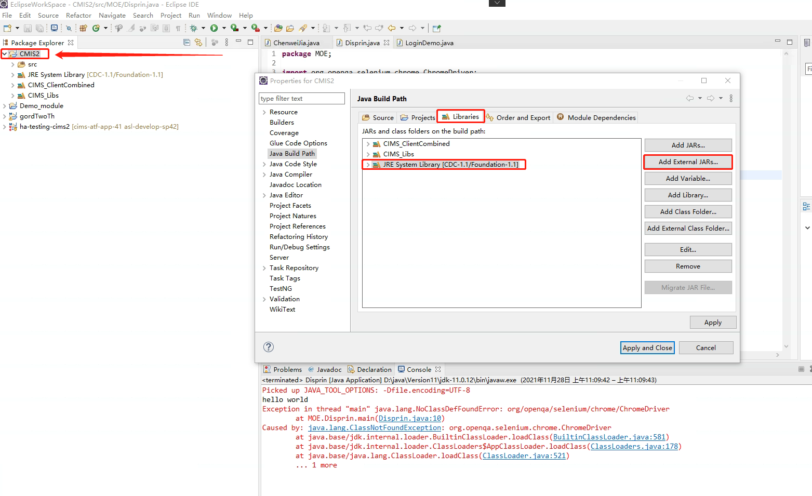
Task: Click the Run with Coverage icon
Action: click(234, 28)
